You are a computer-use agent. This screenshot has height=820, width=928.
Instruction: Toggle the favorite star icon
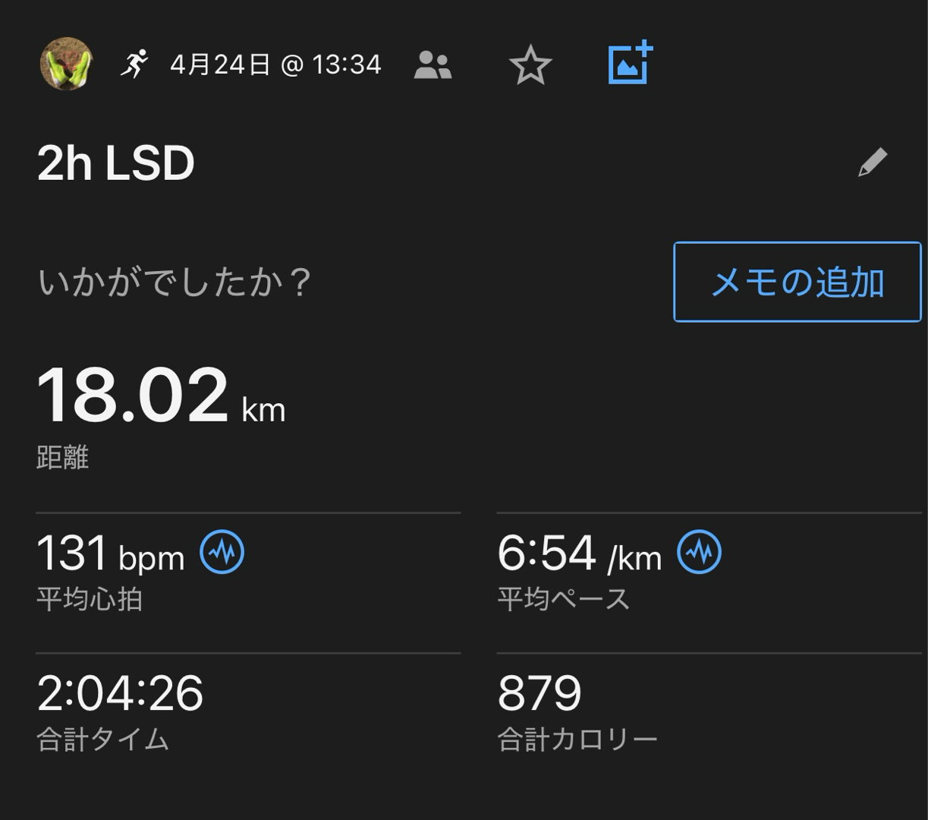point(530,65)
